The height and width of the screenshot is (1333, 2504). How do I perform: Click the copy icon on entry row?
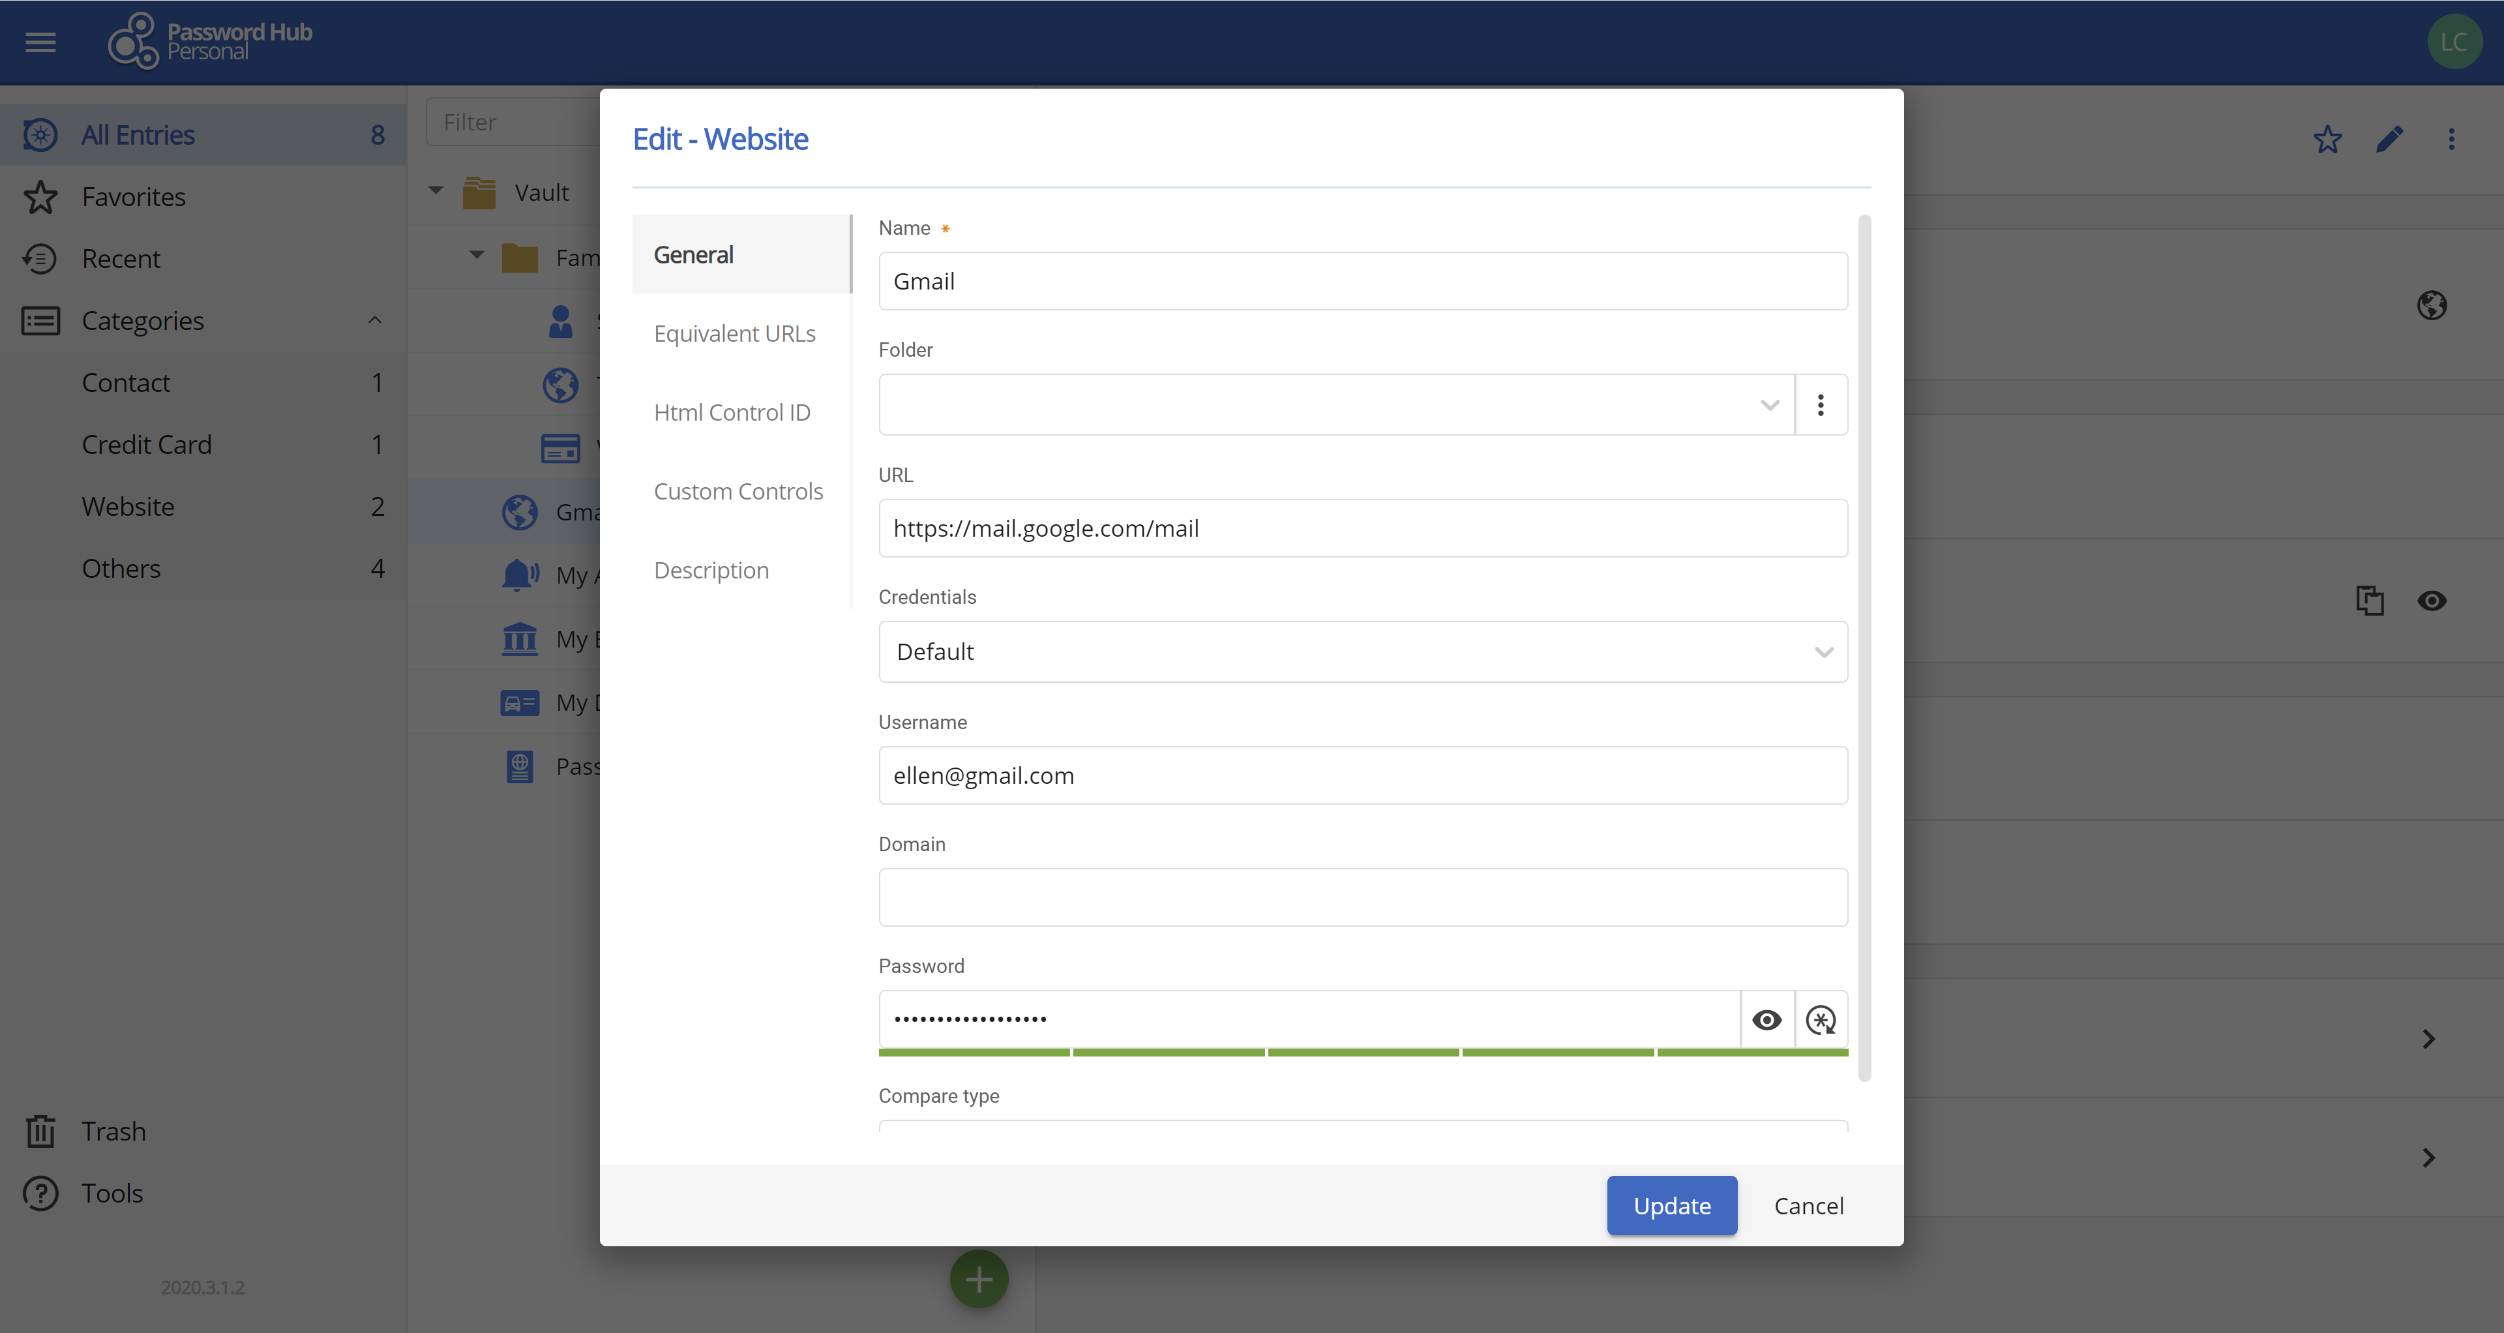(2370, 599)
